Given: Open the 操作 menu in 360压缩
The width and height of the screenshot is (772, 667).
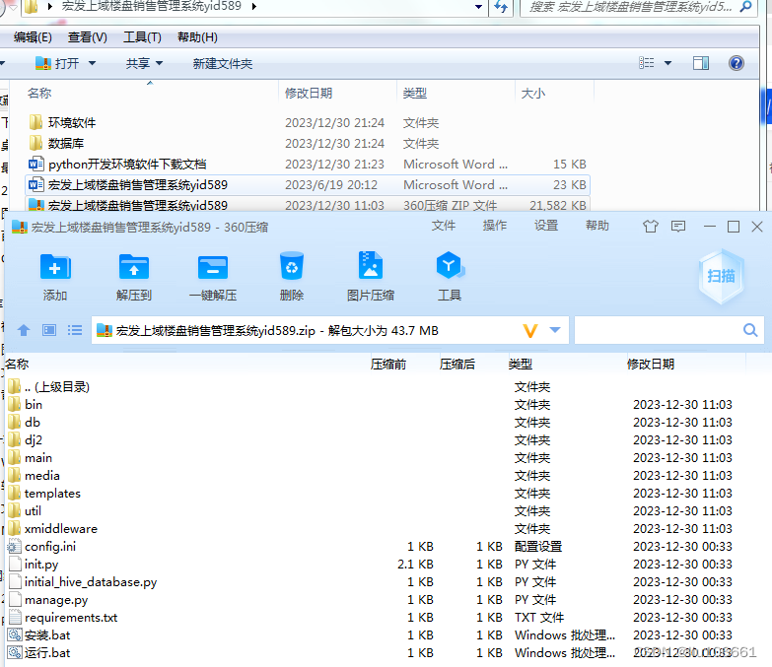Looking at the screenshot, I should [x=495, y=226].
